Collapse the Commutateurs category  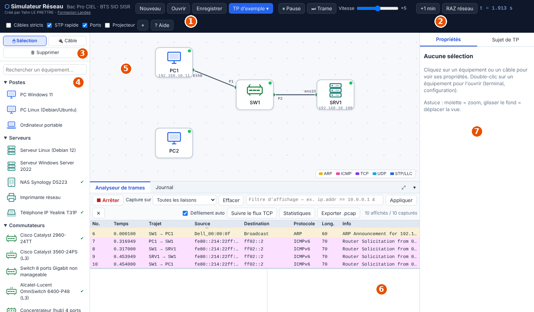click(x=24, y=225)
